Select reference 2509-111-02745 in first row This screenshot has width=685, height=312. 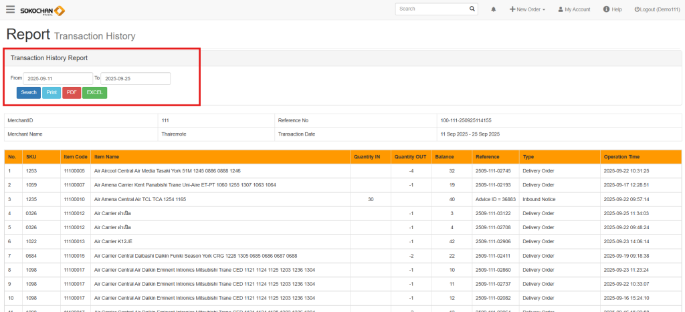point(493,171)
